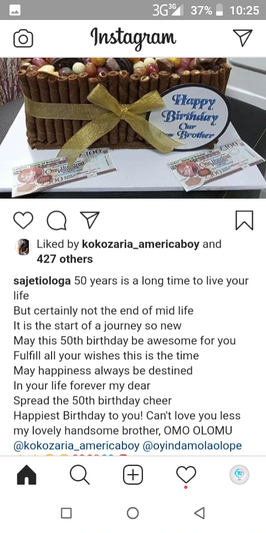This screenshot has width=266, height=533.
Task: Go to Home feed tab
Action: (x=27, y=475)
